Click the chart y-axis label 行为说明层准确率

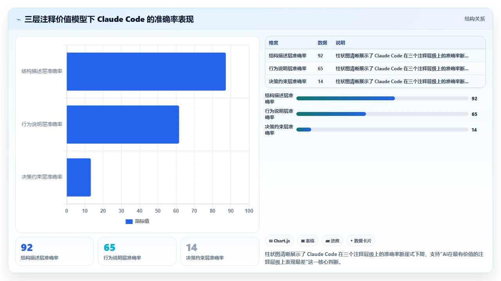tap(42, 124)
